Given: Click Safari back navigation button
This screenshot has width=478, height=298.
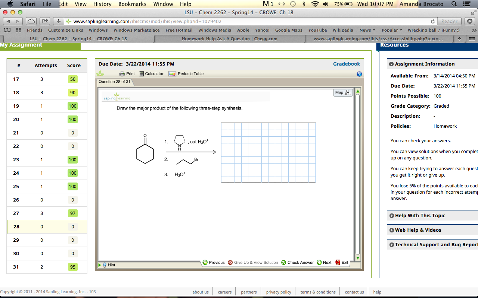Looking at the screenshot, I should point(8,21).
